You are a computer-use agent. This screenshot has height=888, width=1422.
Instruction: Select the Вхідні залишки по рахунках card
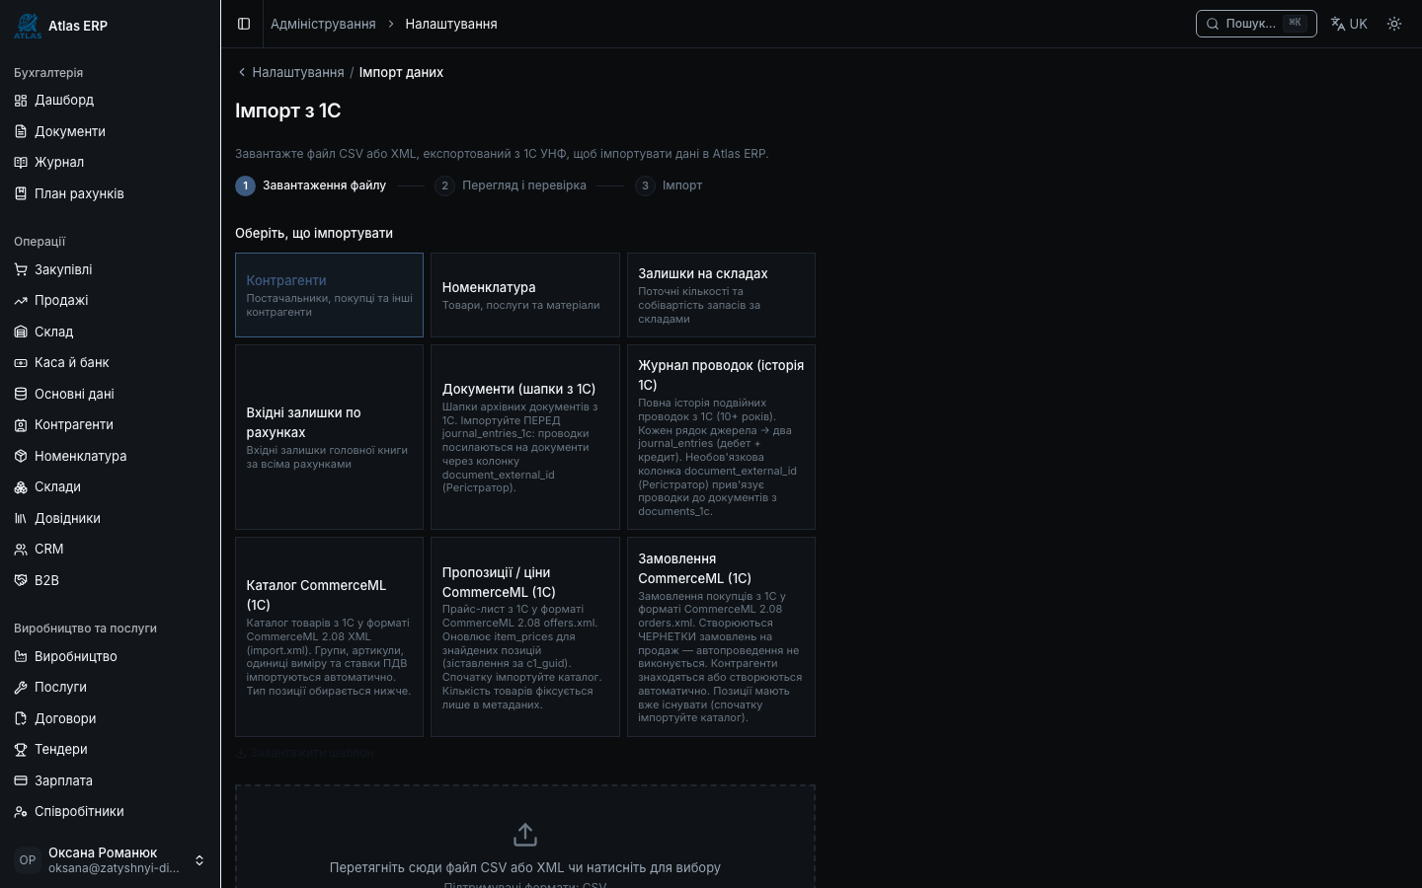(329, 437)
